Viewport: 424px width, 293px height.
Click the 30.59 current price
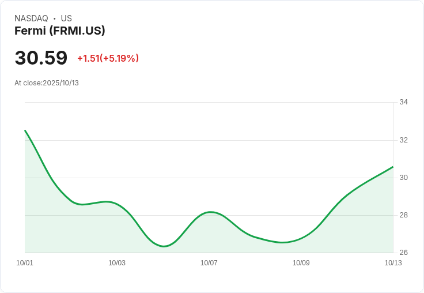[41, 58]
